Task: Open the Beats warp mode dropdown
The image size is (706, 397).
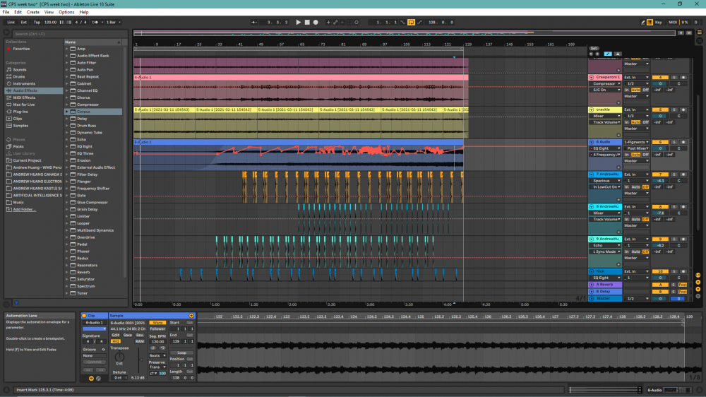Action: (x=157, y=355)
